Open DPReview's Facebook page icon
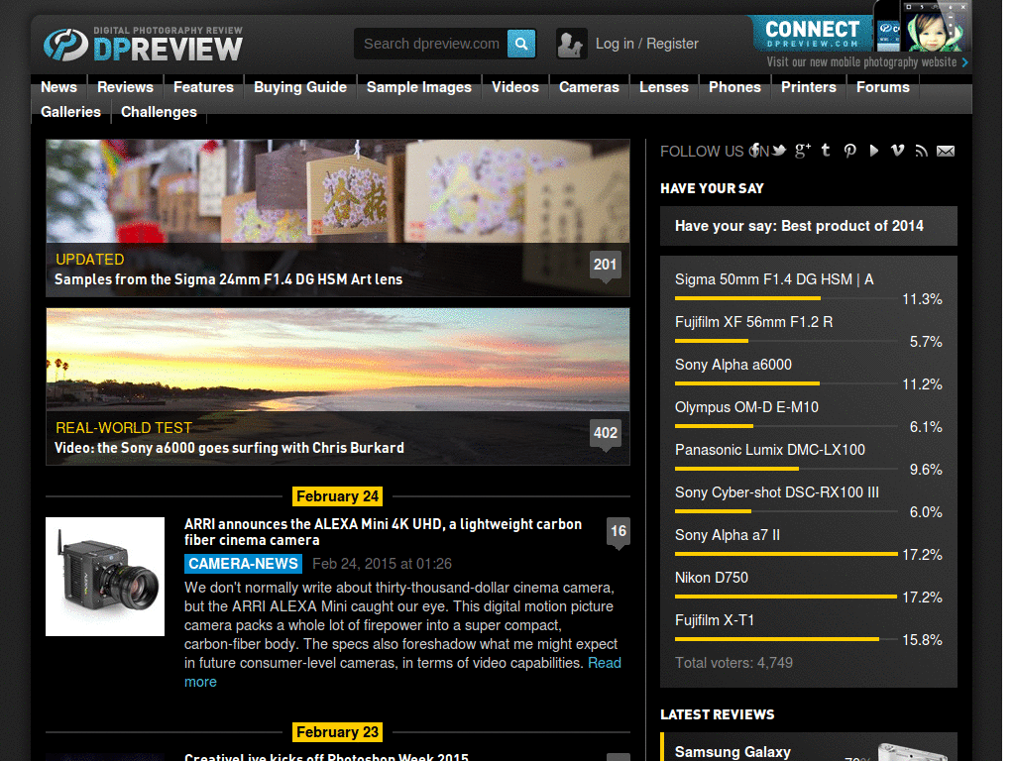 click(754, 151)
